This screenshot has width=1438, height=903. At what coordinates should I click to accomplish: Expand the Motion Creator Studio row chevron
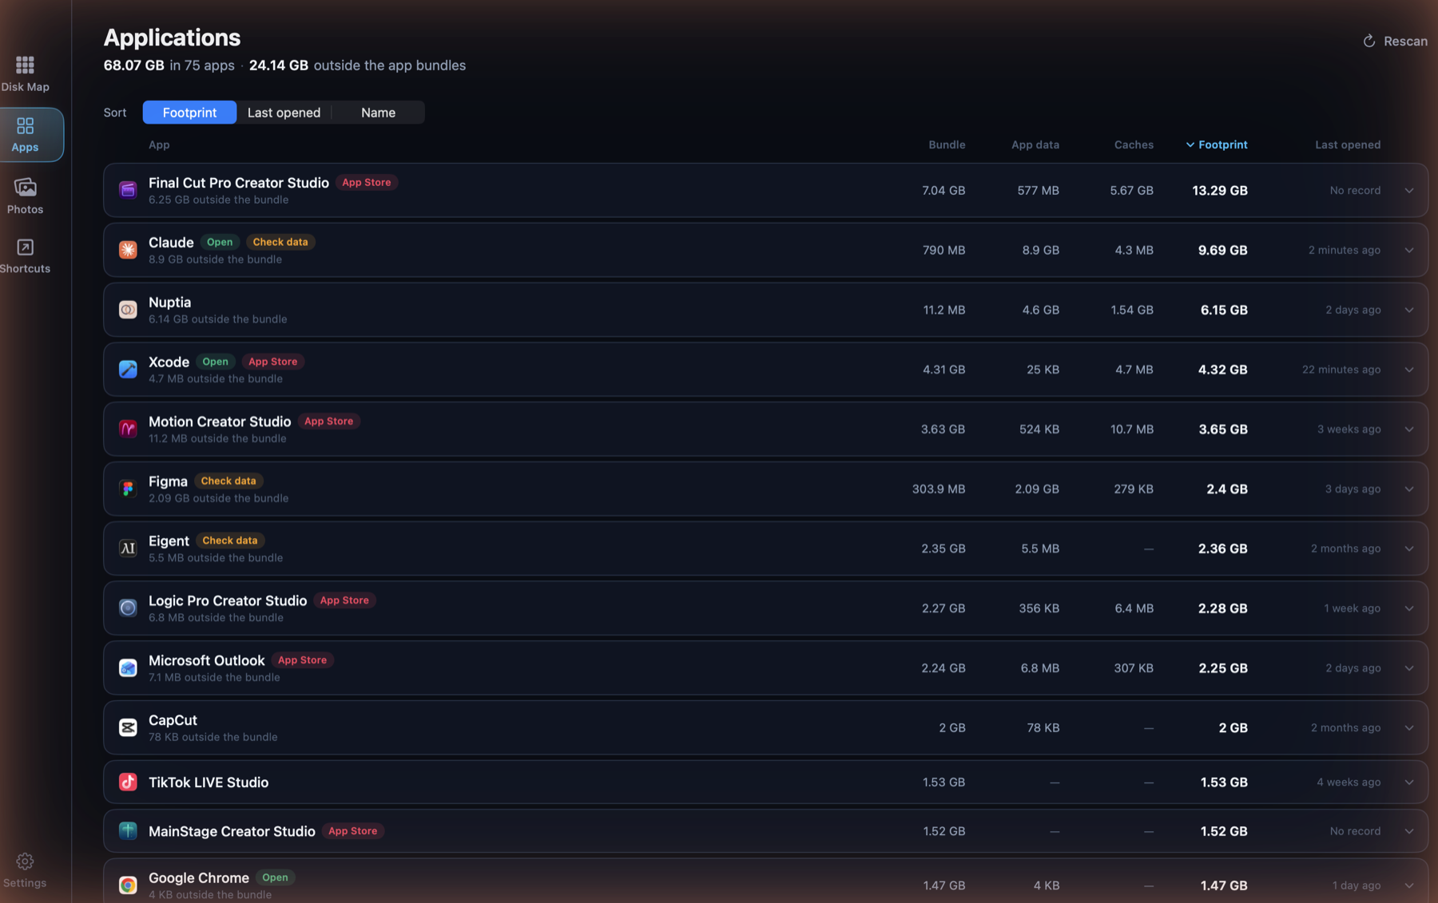(x=1409, y=429)
